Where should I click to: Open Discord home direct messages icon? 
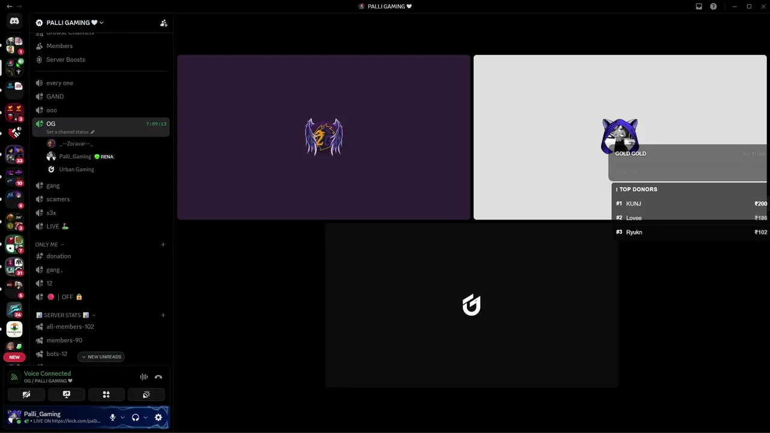[x=14, y=21]
